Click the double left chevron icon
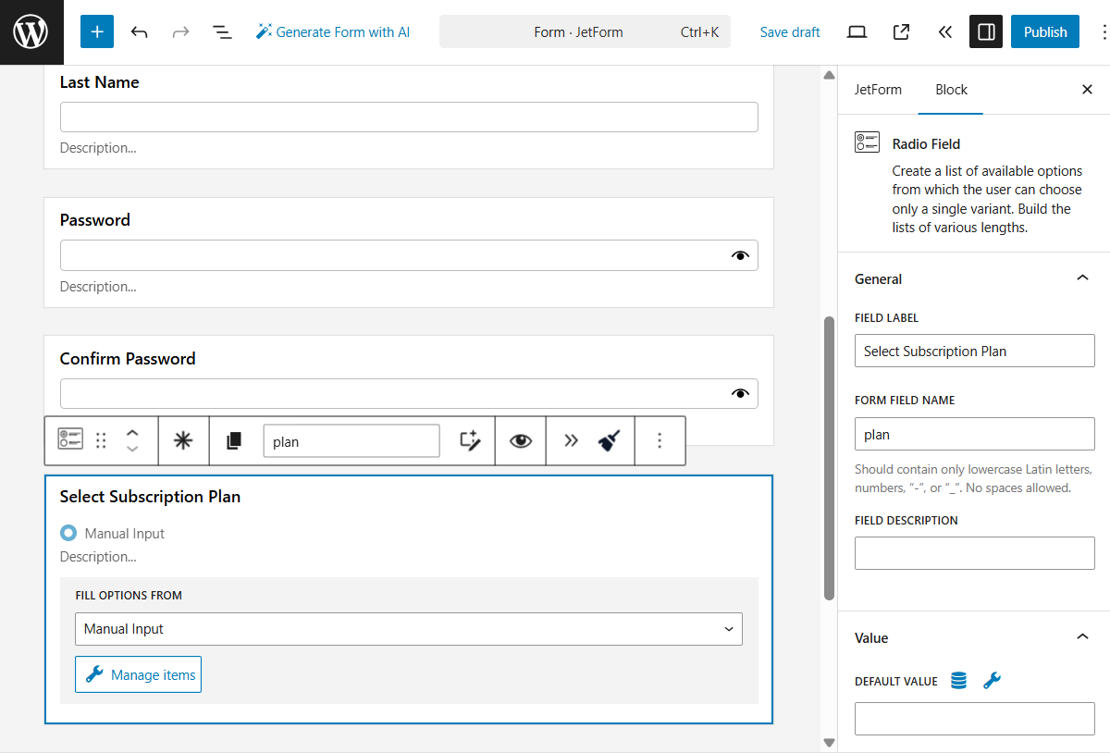 (944, 32)
